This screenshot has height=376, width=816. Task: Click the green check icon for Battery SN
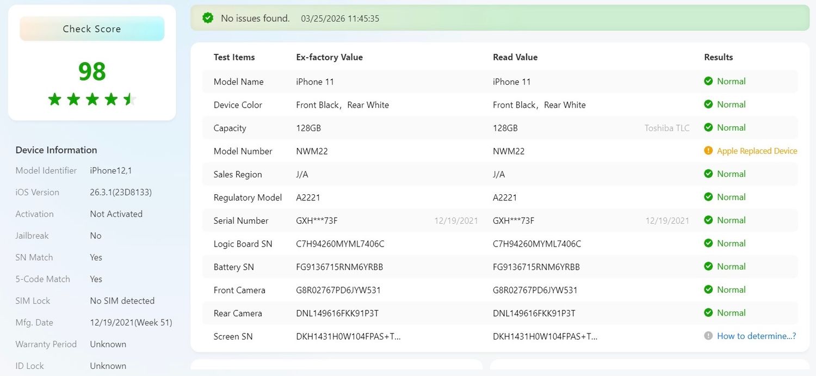708,267
